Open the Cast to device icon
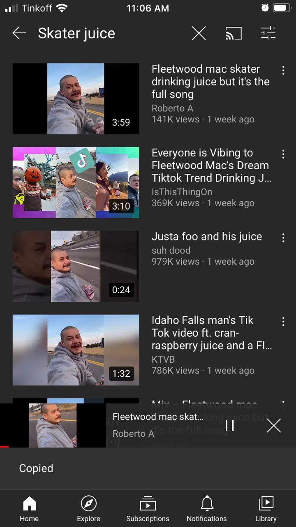This screenshot has width=296, height=527. pyautogui.click(x=234, y=33)
